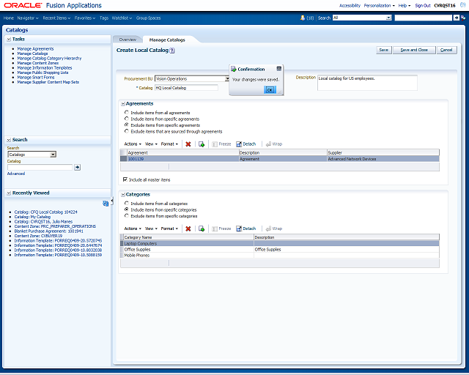
Task: Open Catalog: My Catalog recent link
Action: (x=32, y=217)
